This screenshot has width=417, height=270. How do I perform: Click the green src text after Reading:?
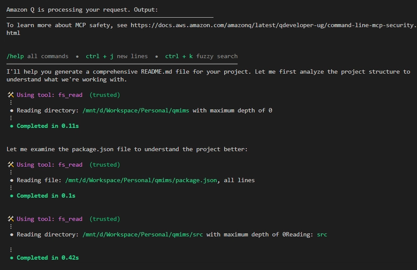(322, 235)
